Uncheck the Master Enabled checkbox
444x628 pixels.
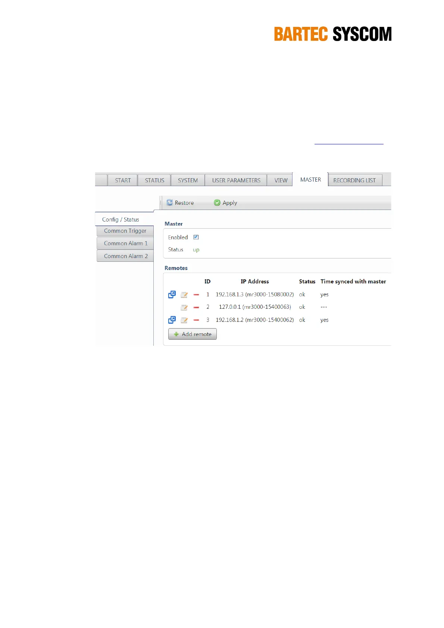[x=196, y=237]
